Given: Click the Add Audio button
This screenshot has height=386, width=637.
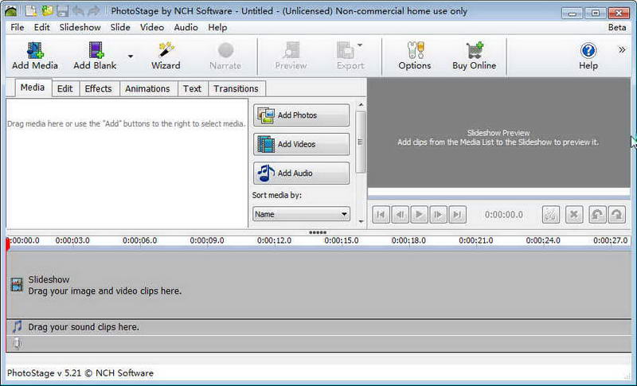Looking at the screenshot, I should tap(301, 173).
